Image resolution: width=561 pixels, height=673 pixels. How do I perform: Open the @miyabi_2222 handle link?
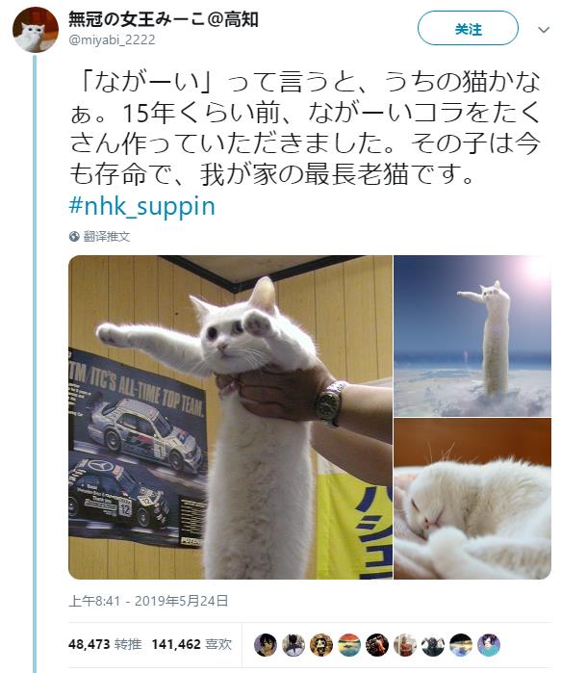[x=112, y=39]
